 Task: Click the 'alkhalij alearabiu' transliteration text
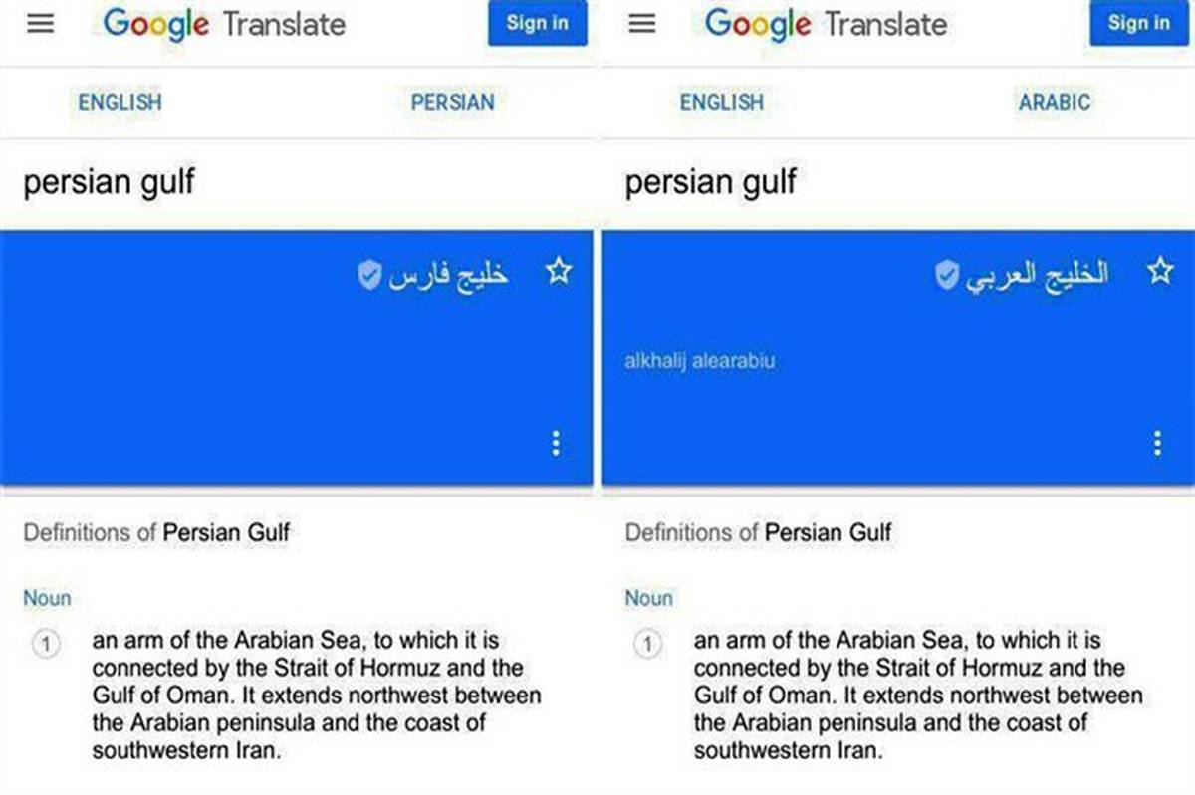[699, 361]
